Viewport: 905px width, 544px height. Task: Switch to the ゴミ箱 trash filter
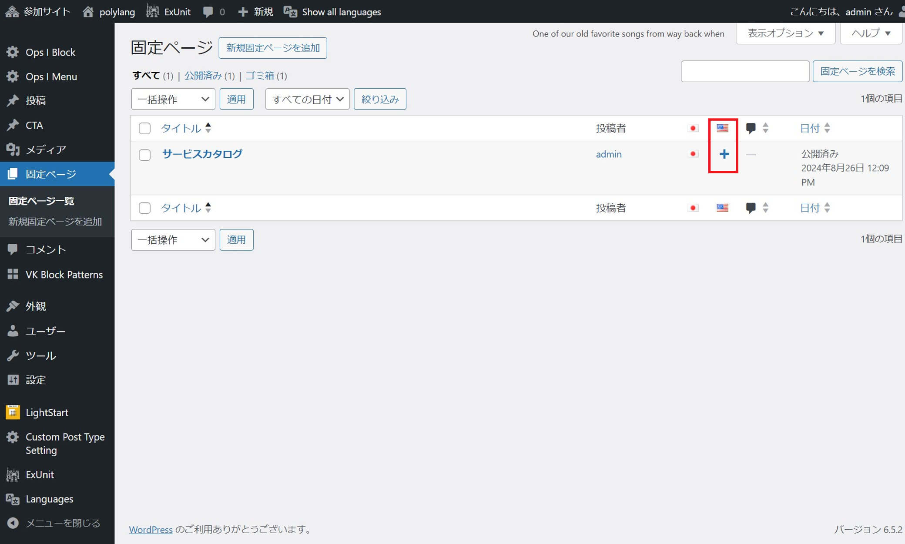pos(259,76)
